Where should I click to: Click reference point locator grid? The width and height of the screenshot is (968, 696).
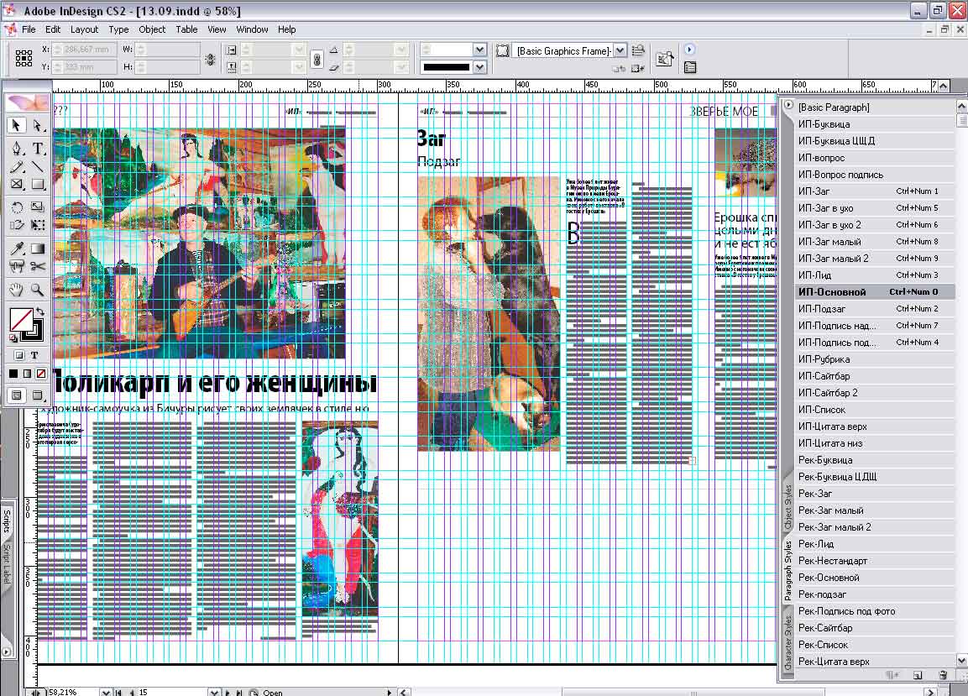click(24, 58)
